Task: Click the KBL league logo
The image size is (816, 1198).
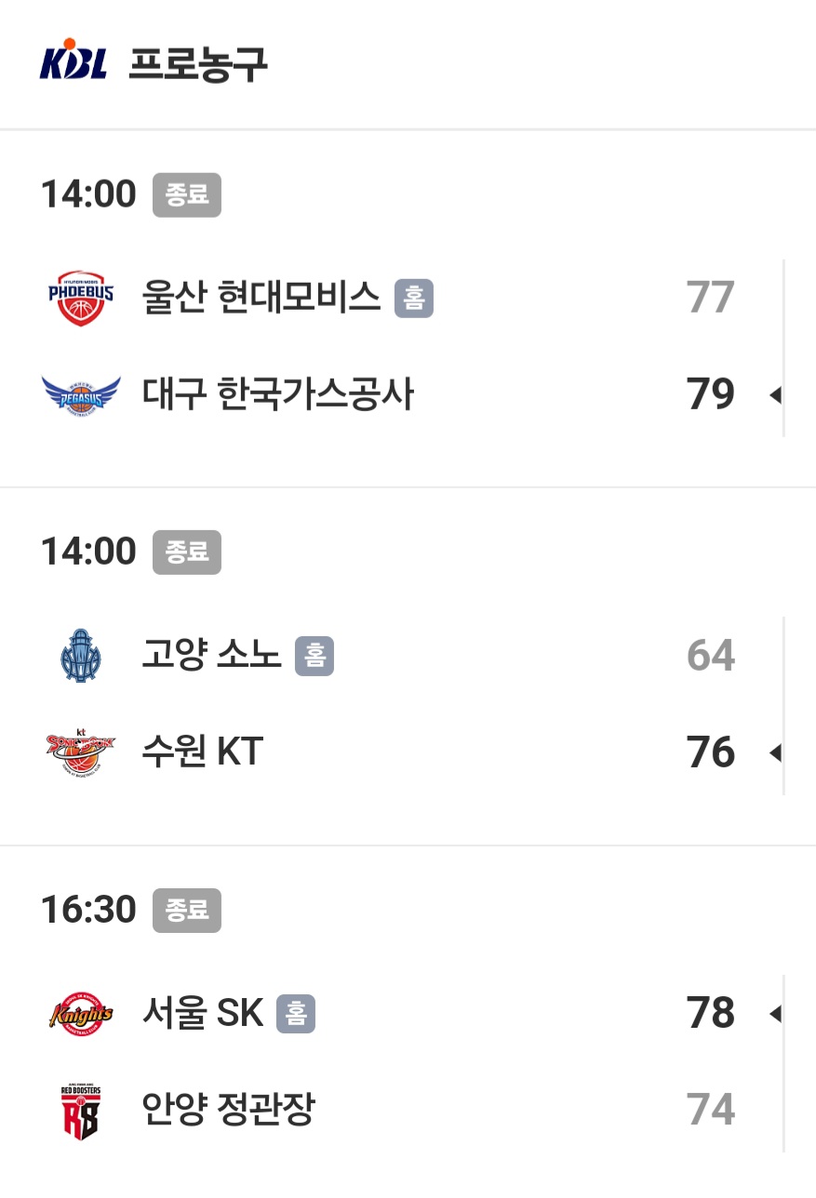Action: [x=74, y=61]
